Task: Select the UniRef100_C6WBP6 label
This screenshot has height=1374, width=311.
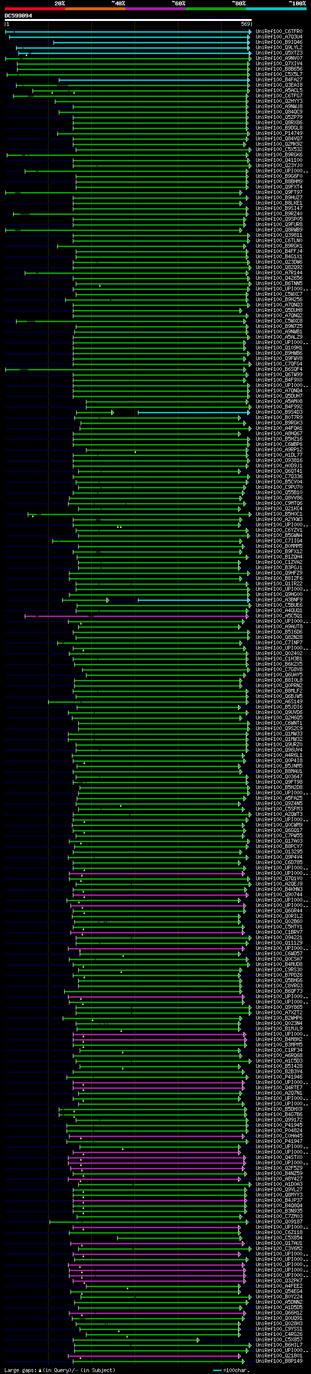Action: [x=278, y=444]
